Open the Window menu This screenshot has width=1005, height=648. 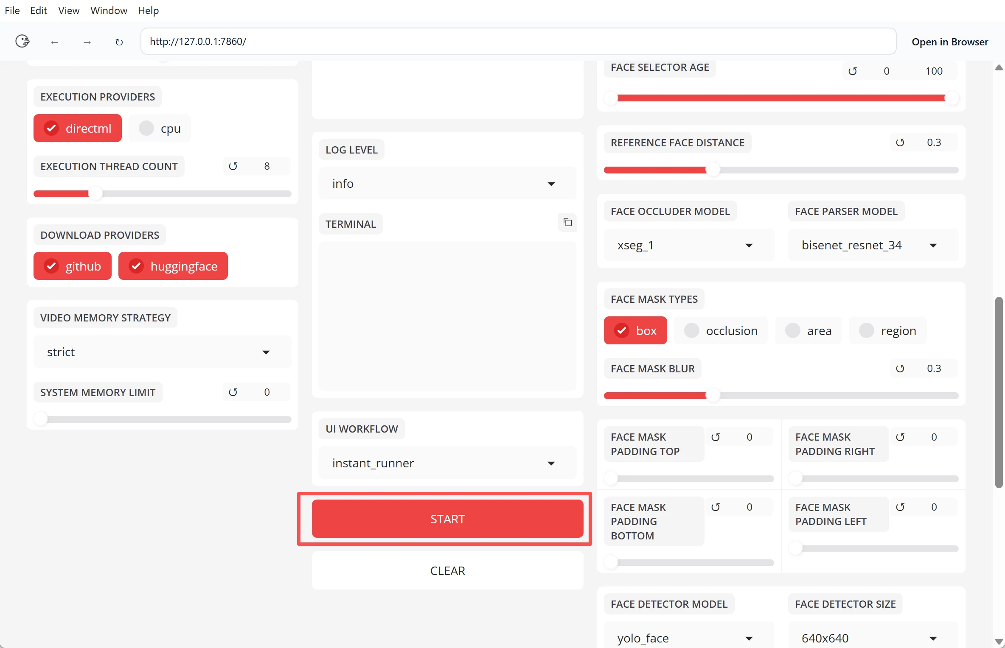pyautogui.click(x=109, y=10)
